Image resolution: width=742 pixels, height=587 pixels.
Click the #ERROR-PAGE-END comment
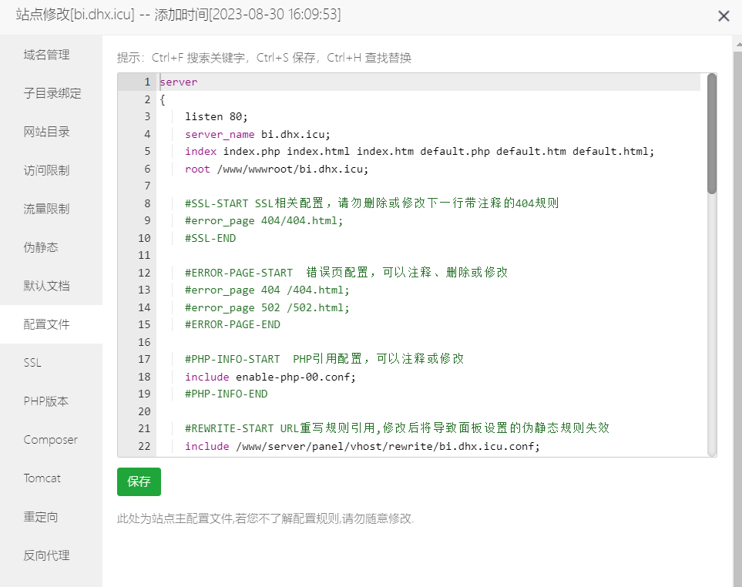pyautogui.click(x=233, y=324)
